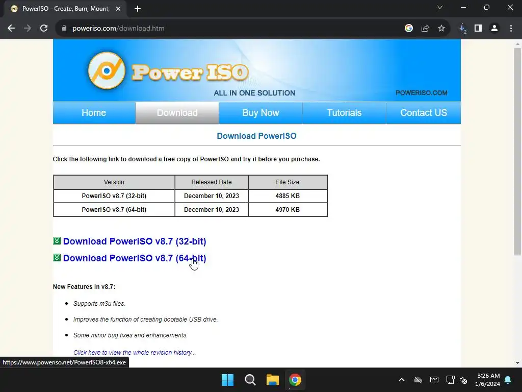This screenshot has height=392, width=522.
Task: Click the 'Download PowerISO' page heading
Action: (x=257, y=136)
